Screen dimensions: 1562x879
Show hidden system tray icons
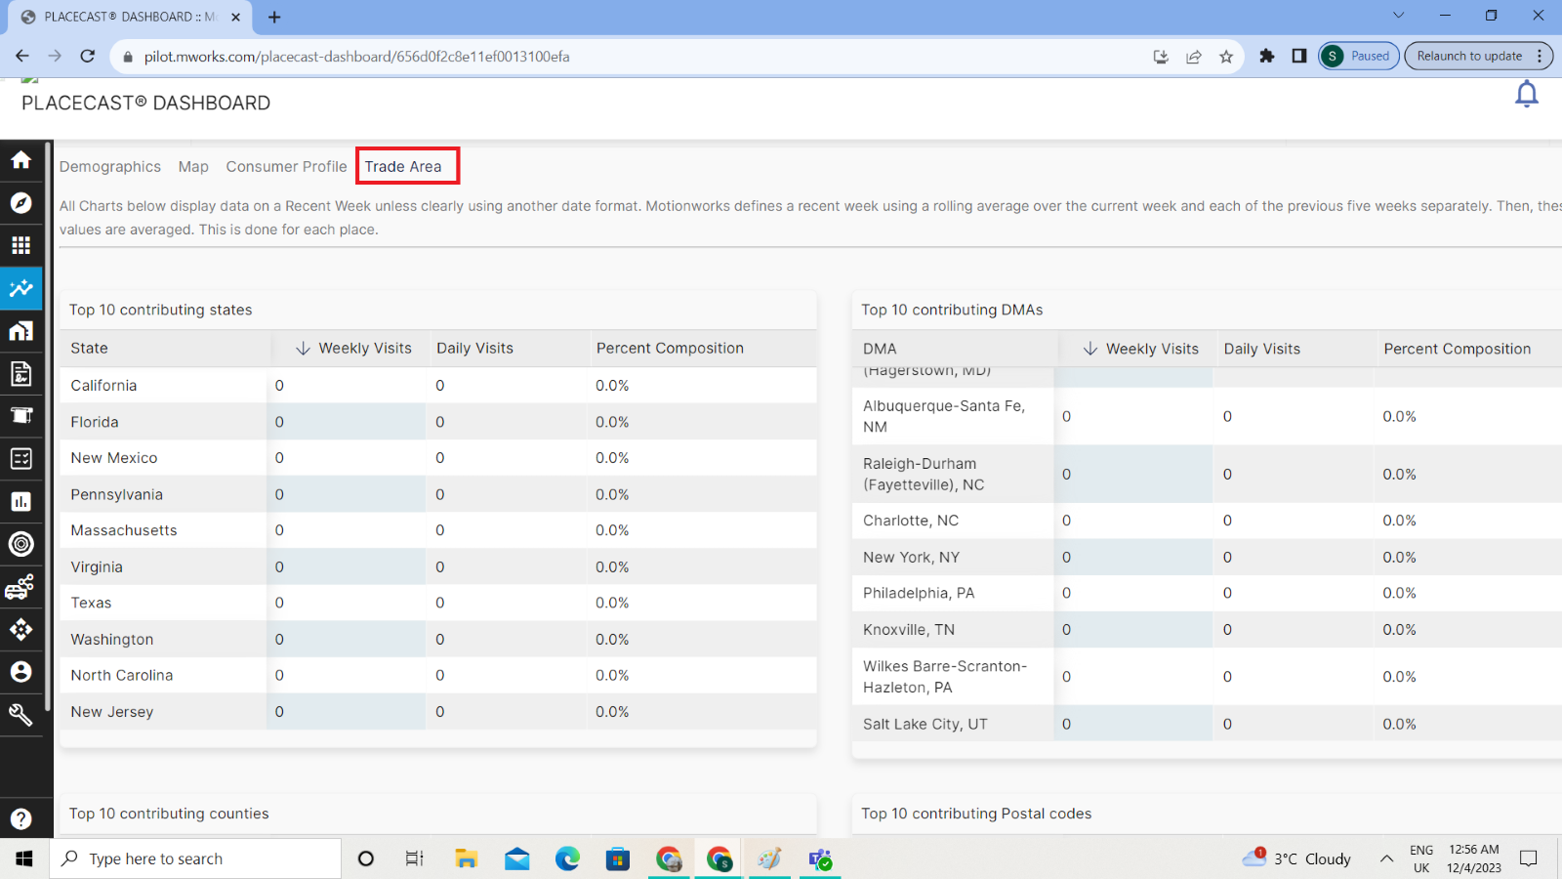click(x=1386, y=858)
